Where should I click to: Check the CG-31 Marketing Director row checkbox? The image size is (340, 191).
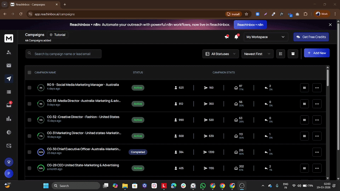click(29, 136)
